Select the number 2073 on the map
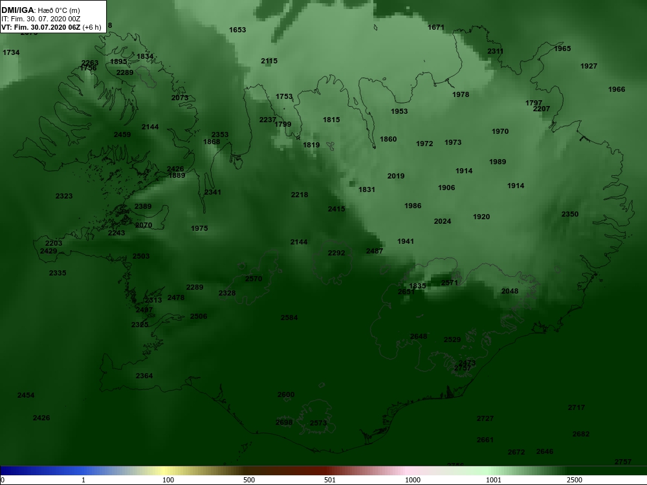The height and width of the screenshot is (485, 647). 180,98
